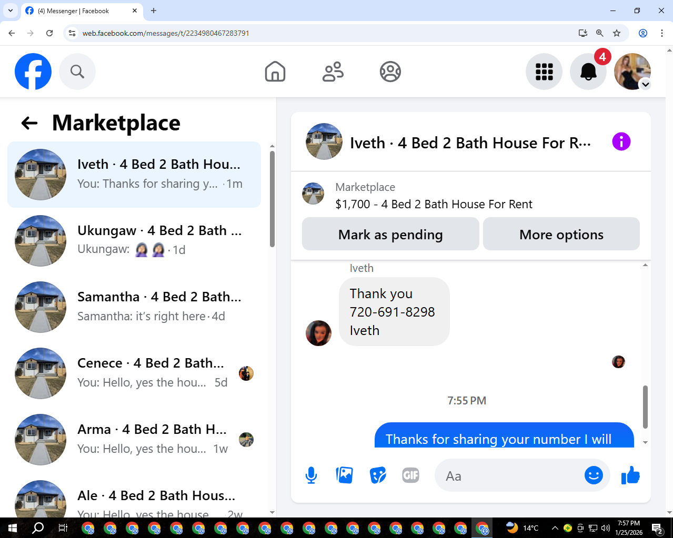673x538 pixels.
Task: Close the Messenger browser tab
Action: click(x=135, y=11)
